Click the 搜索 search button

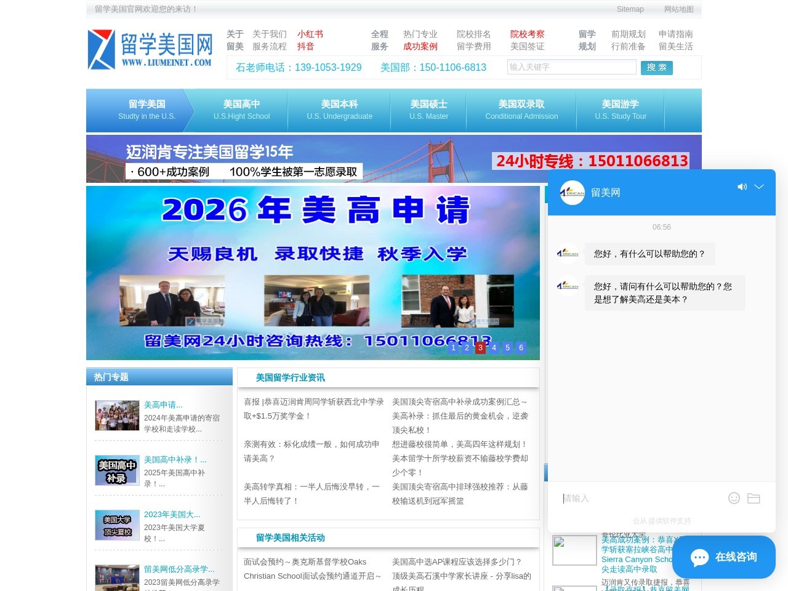656,68
